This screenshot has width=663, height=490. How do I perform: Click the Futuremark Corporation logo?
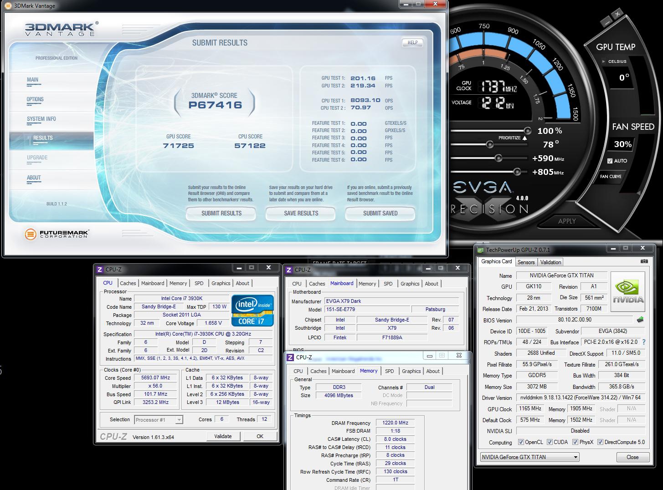(57, 235)
